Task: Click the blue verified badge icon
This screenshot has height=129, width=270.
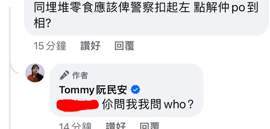Action: coord(135,90)
